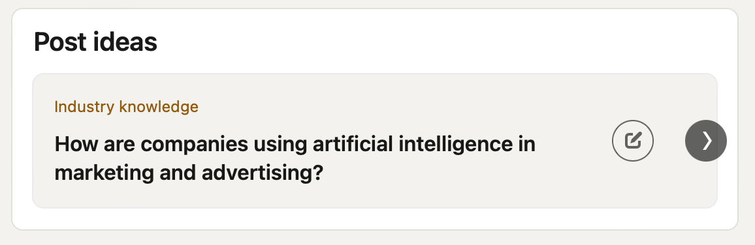This screenshot has width=755, height=245.
Task: Open the 'Industry knowledge' category label
Action: pos(126,107)
